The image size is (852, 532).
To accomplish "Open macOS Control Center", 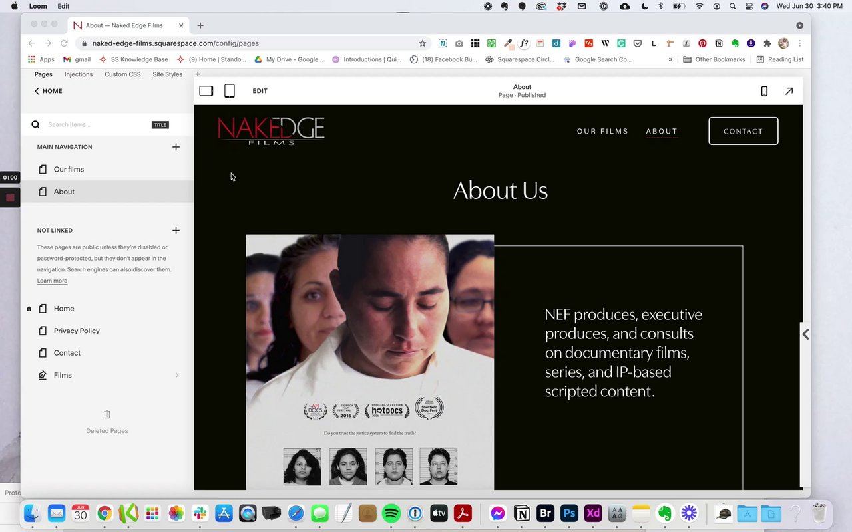I will [x=749, y=6].
